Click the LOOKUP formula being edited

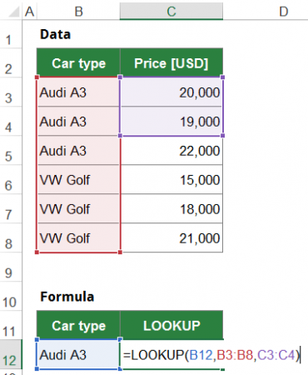211,355
